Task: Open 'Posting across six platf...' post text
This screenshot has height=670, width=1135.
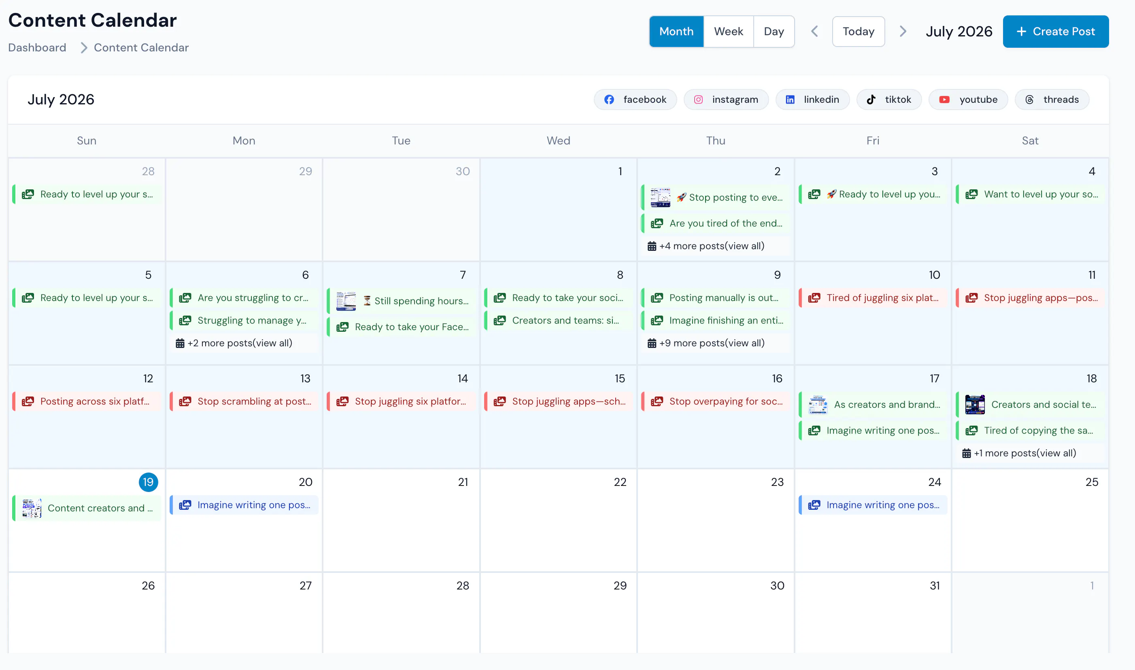Action: (x=95, y=401)
